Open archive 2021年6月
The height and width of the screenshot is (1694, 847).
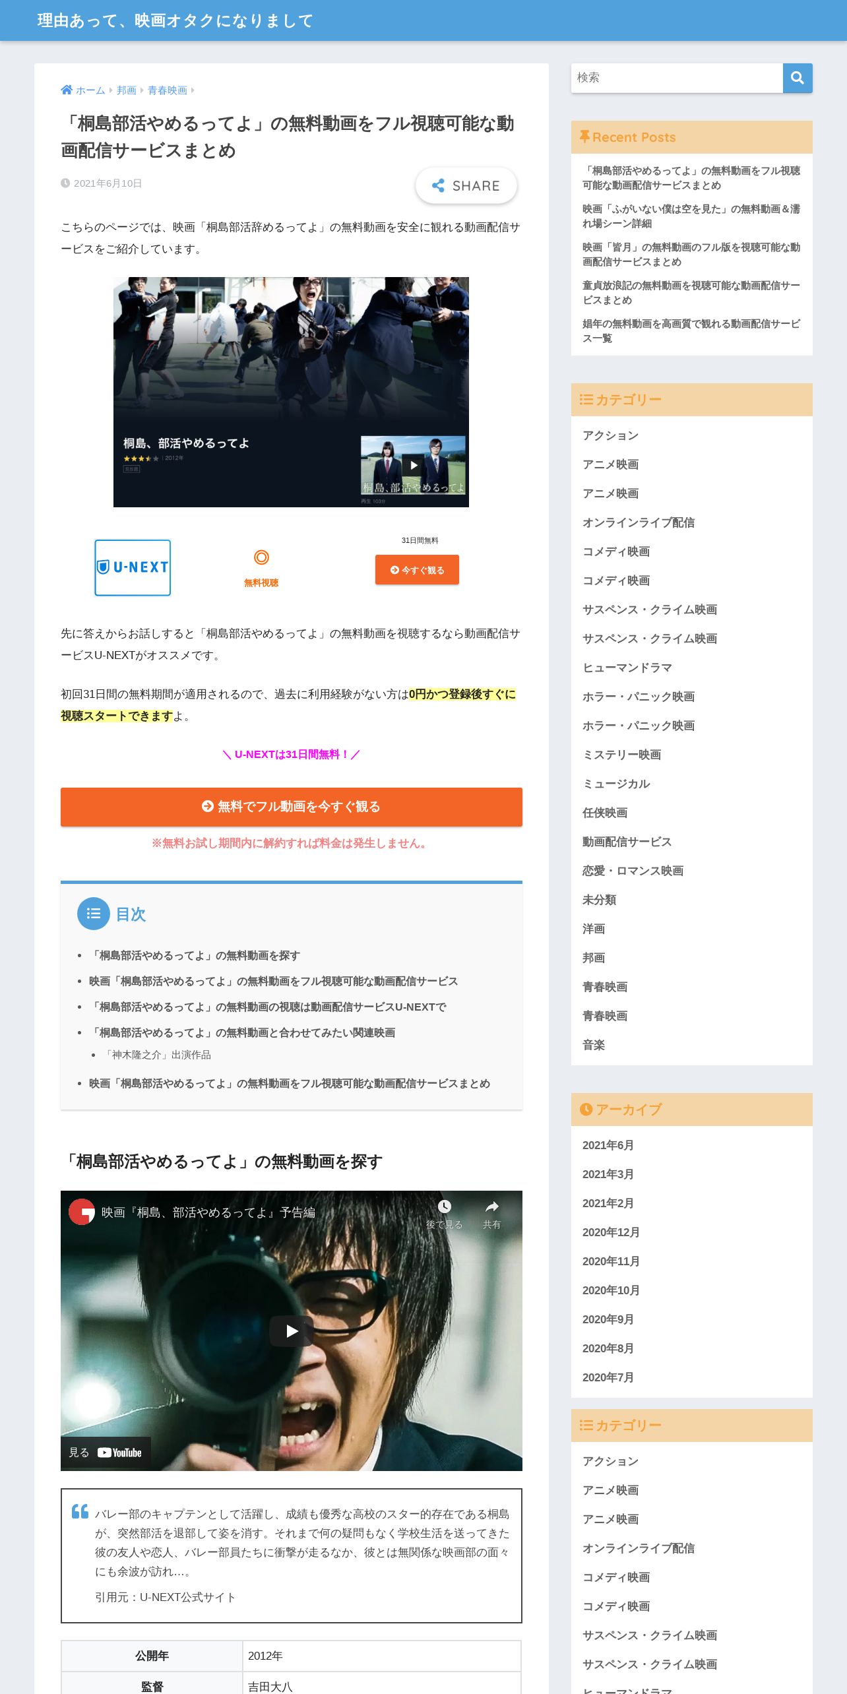[x=608, y=1145]
